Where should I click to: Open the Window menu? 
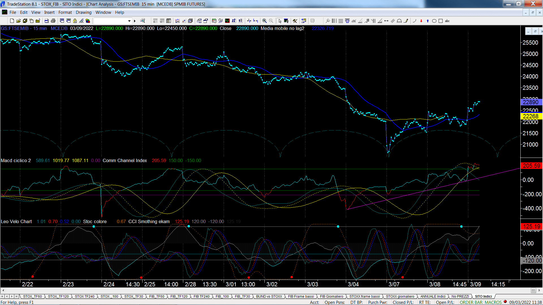[x=103, y=12]
